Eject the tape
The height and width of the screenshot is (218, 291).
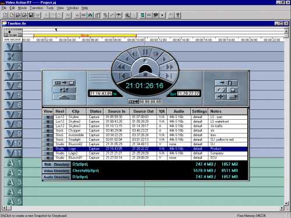tap(64, 98)
